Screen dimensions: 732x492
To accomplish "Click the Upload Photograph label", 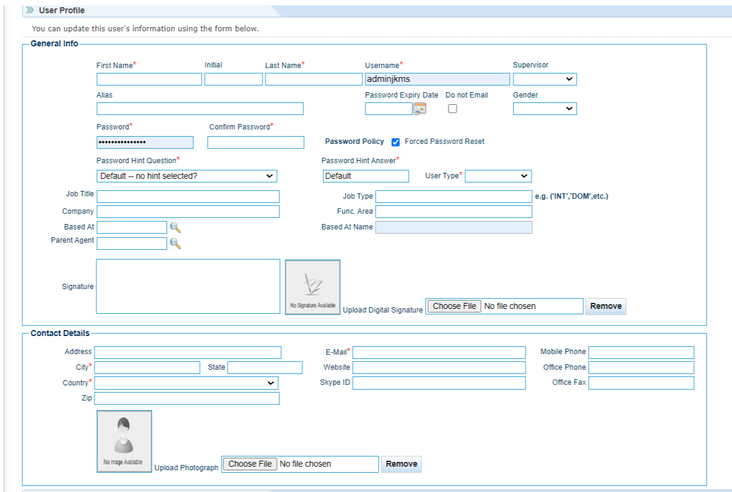I will click(187, 467).
